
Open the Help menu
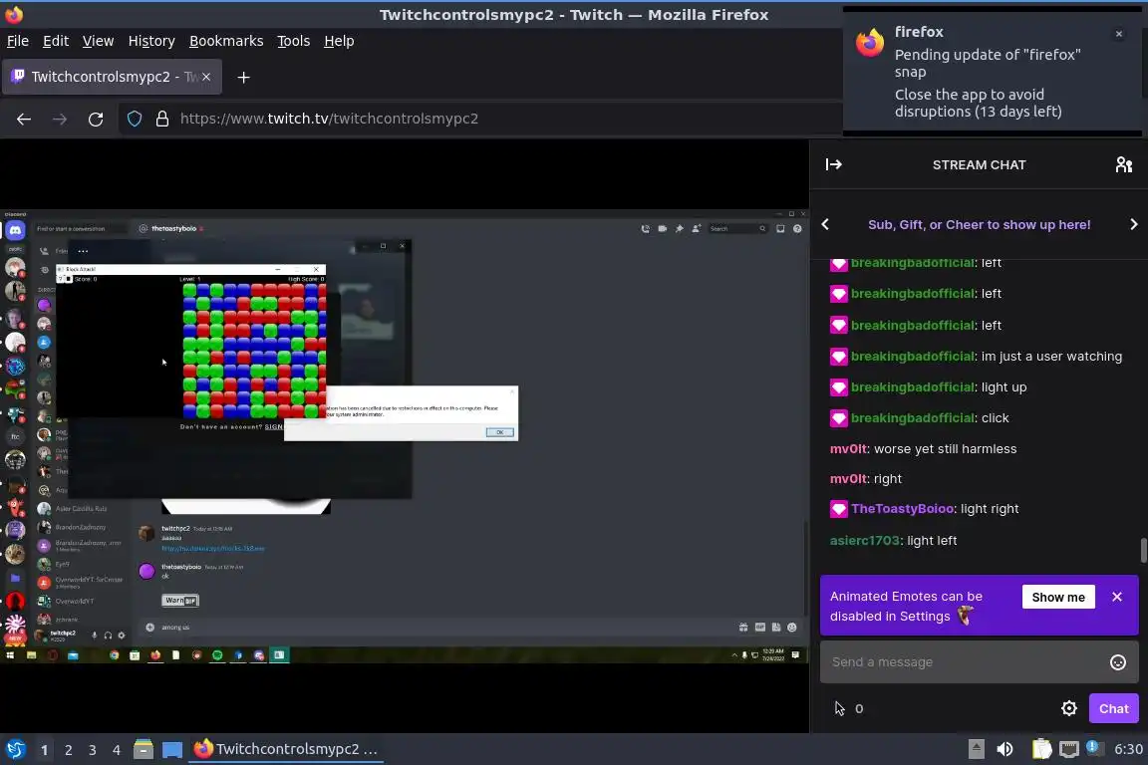click(339, 41)
